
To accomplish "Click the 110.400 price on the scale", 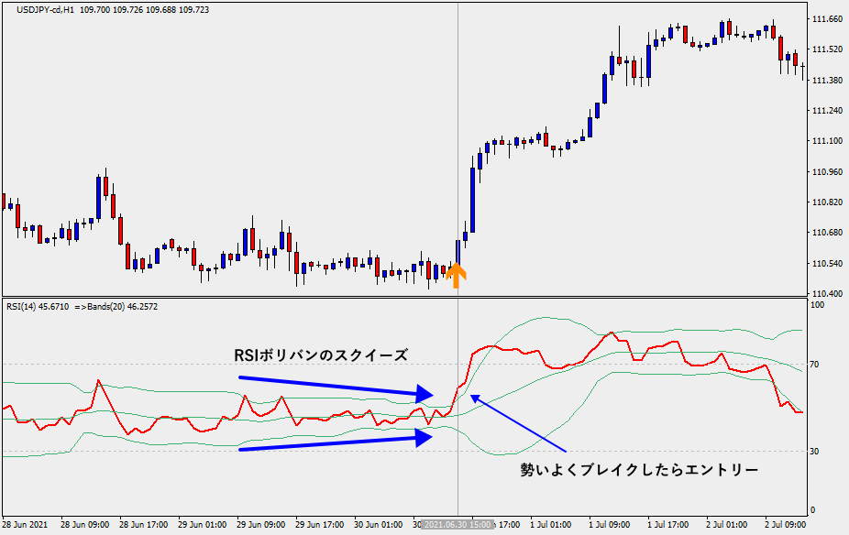I will point(827,294).
